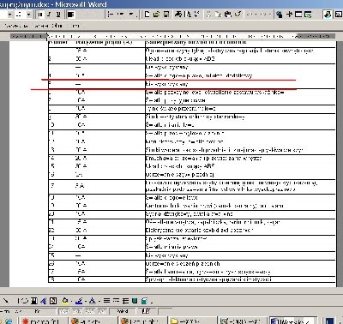
Task: Open the font size dropdown
Action: (28, 15)
